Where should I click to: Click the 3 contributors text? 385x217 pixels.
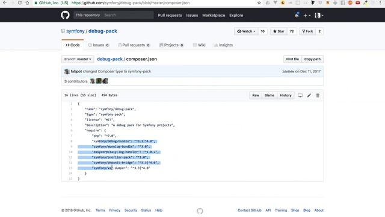pyautogui.click(x=76, y=81)
